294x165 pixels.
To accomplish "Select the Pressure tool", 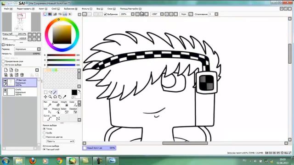I will tap(56, 111).
